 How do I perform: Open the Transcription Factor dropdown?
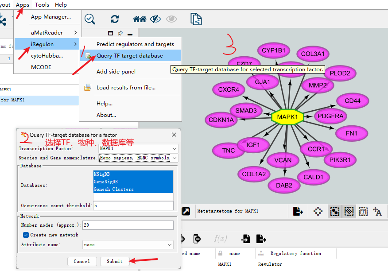tap(174, 148)
